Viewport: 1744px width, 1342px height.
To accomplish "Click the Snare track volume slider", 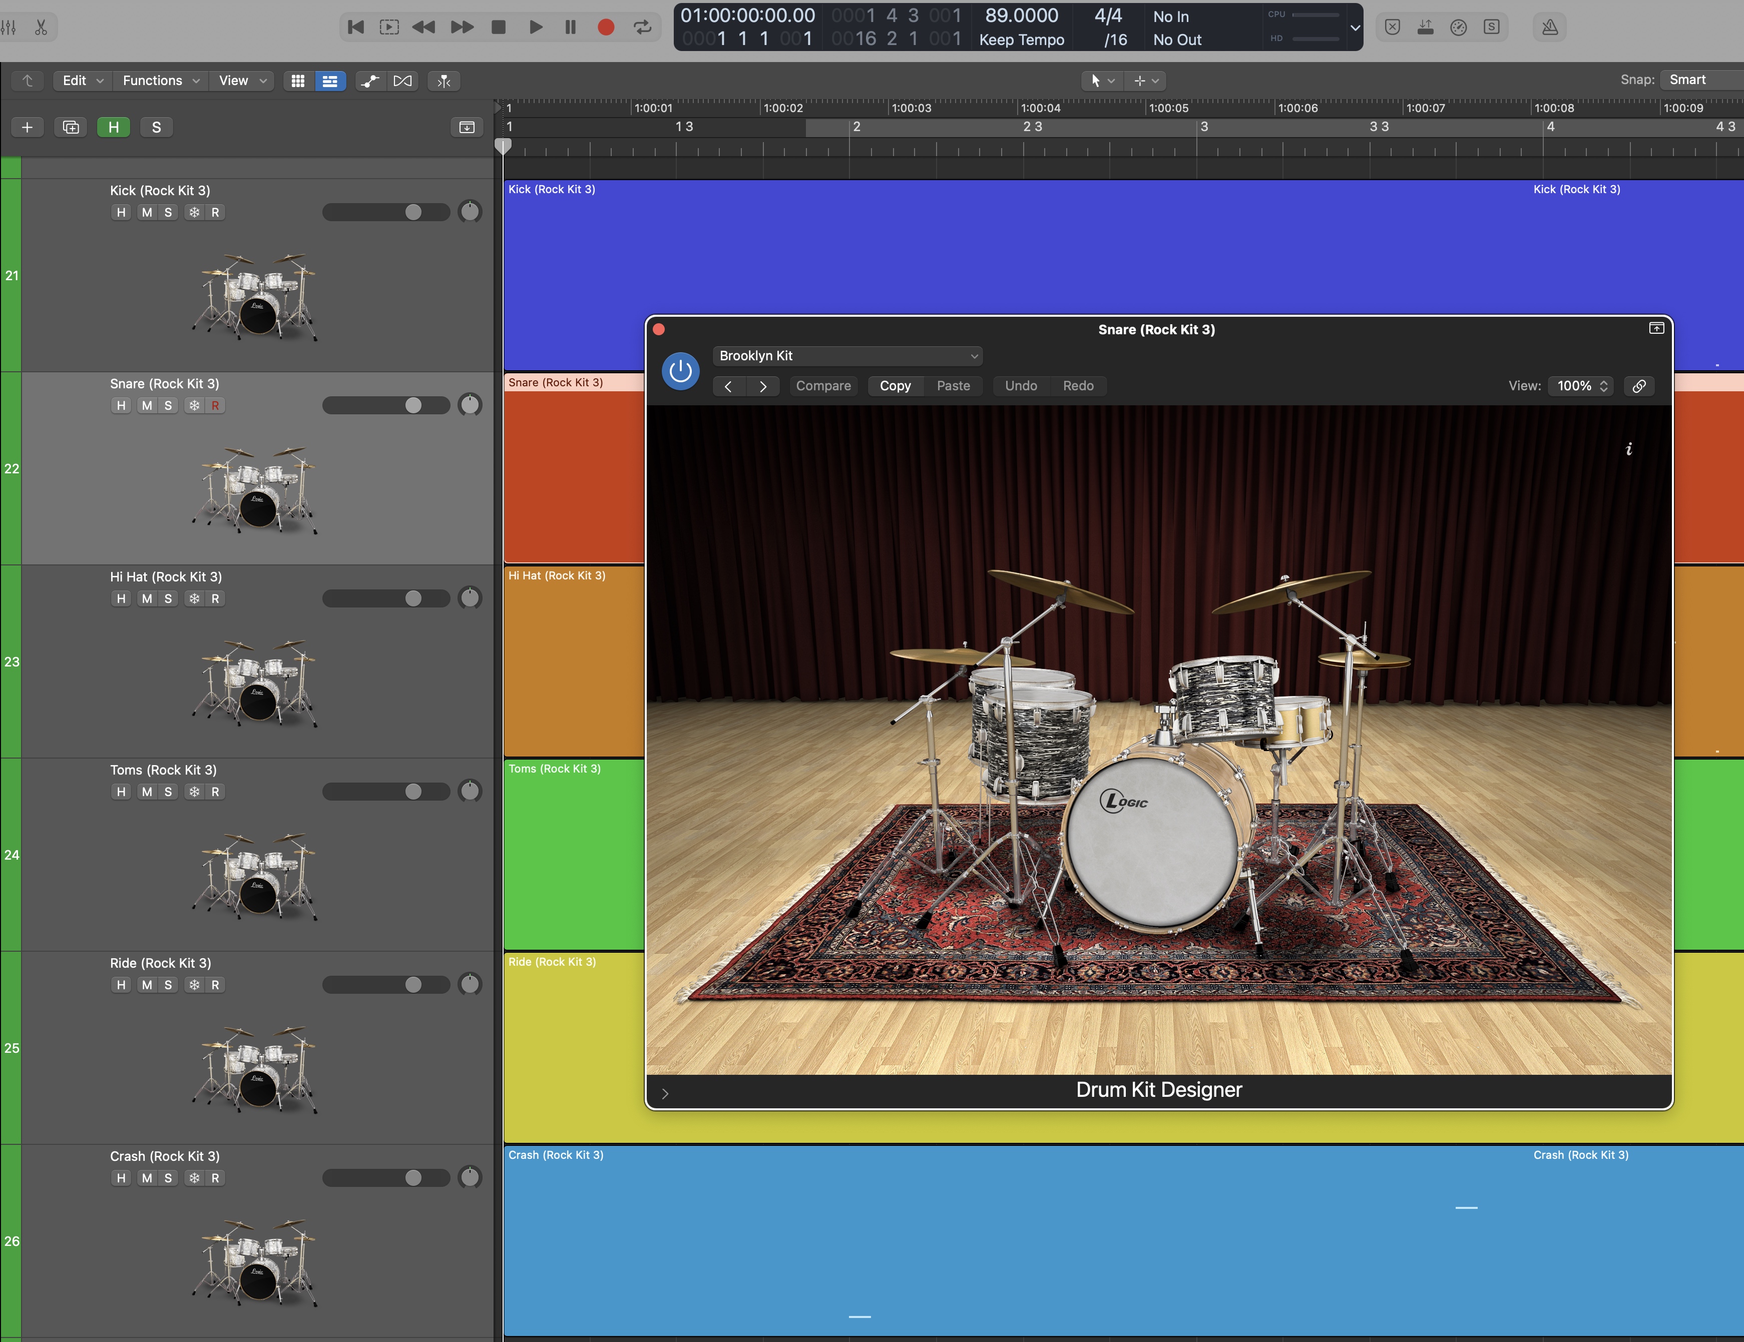I will click(385, 406).
